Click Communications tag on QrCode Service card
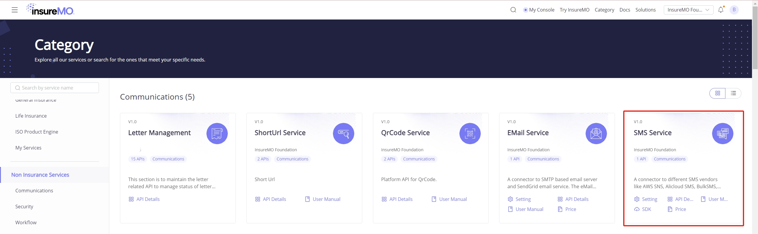Screen dimensions: 758x234 click(419, 159)
